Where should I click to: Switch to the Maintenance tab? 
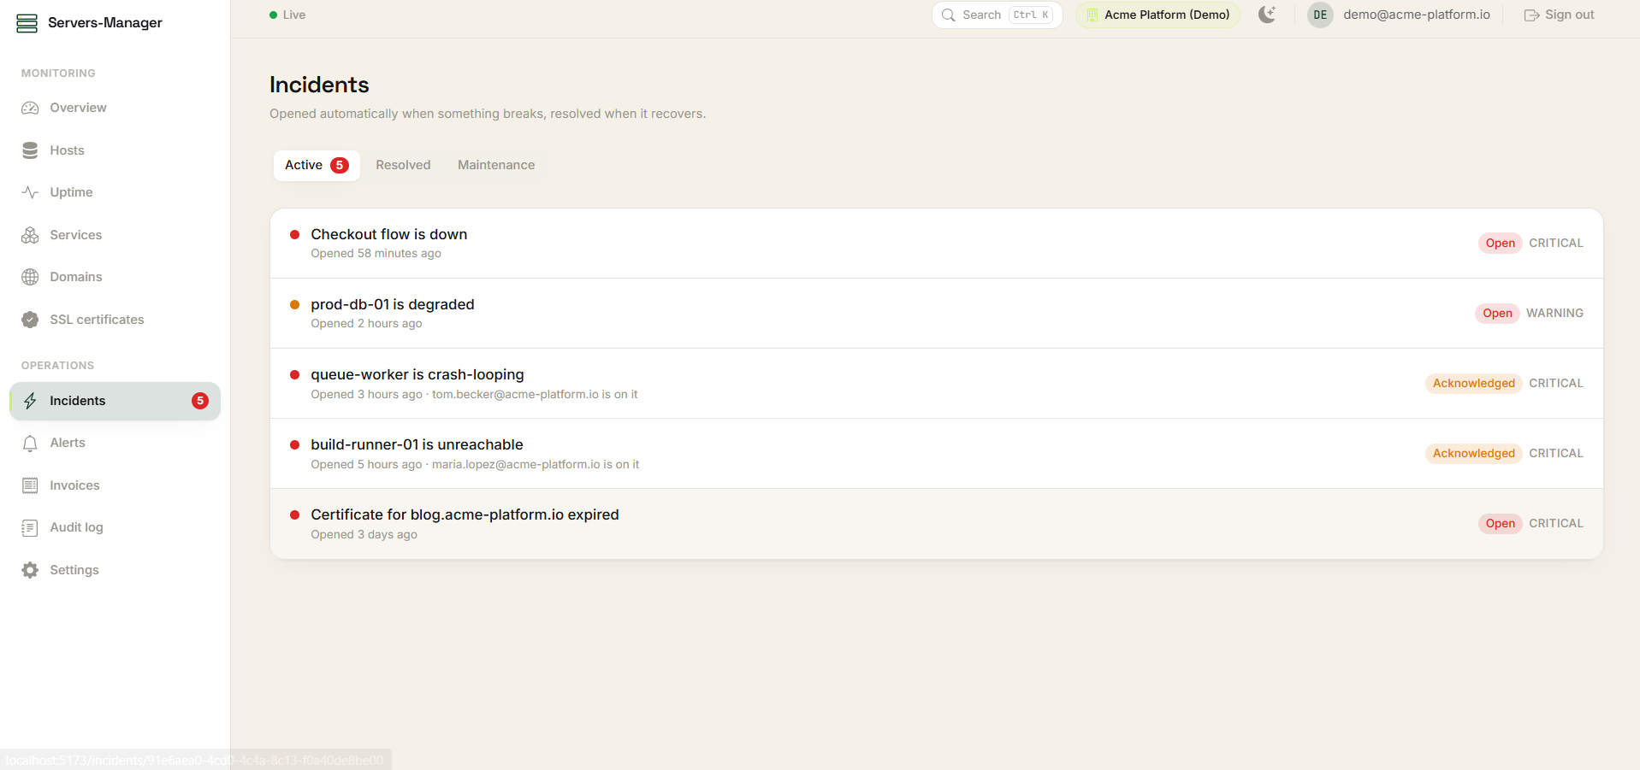click(496, 165)
